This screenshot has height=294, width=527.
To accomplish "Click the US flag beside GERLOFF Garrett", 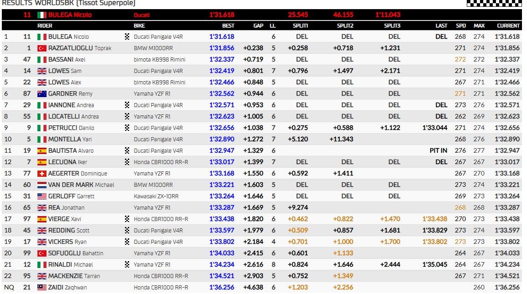I will coord(42,196).
